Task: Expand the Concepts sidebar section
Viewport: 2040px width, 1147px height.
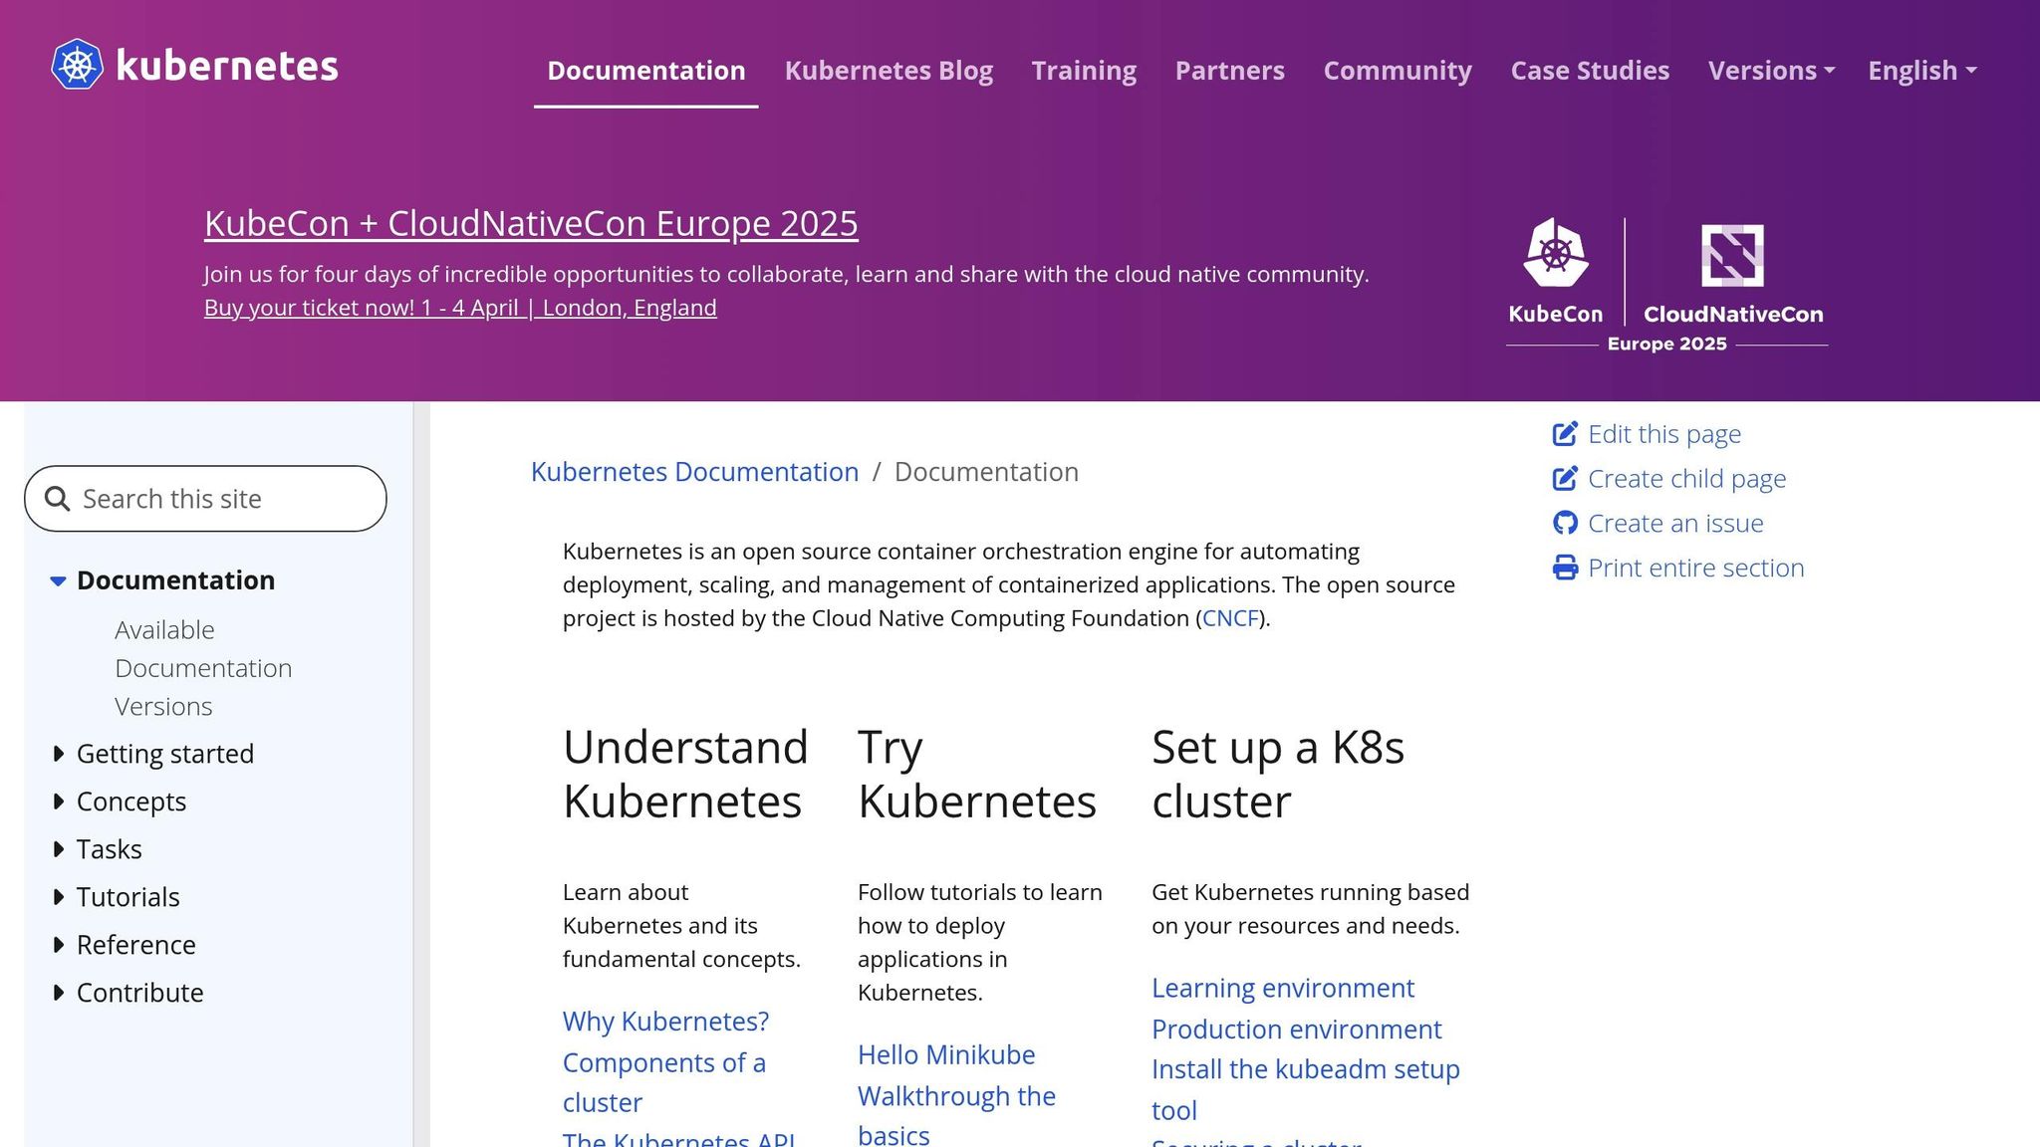Action: coord(58,802)
